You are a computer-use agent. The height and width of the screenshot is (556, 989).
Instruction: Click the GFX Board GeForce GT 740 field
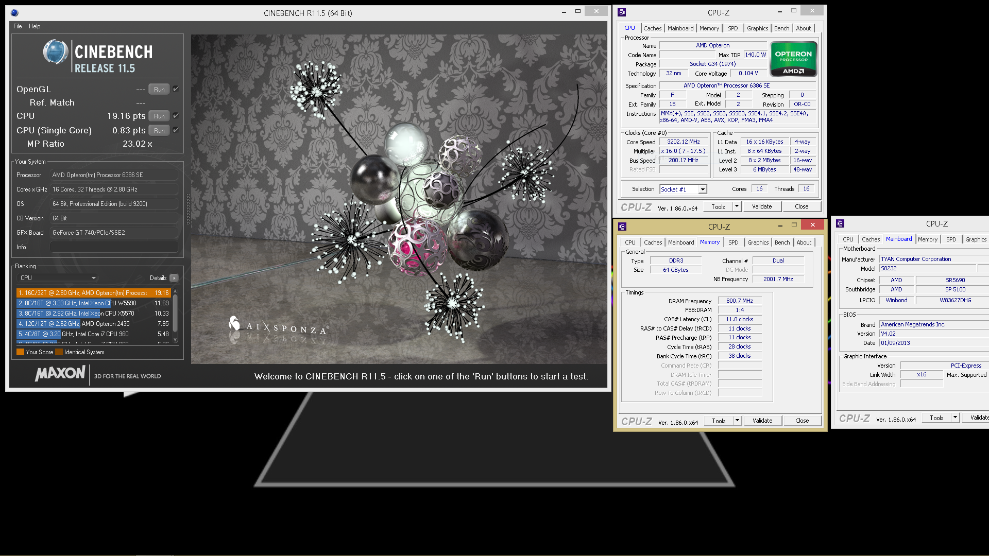tap(114, 233)
